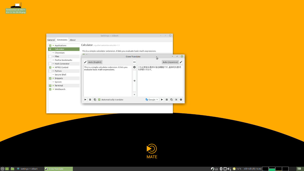Stop source text speech in Crow Translate
304x171 pixels.
pos(90,100)
